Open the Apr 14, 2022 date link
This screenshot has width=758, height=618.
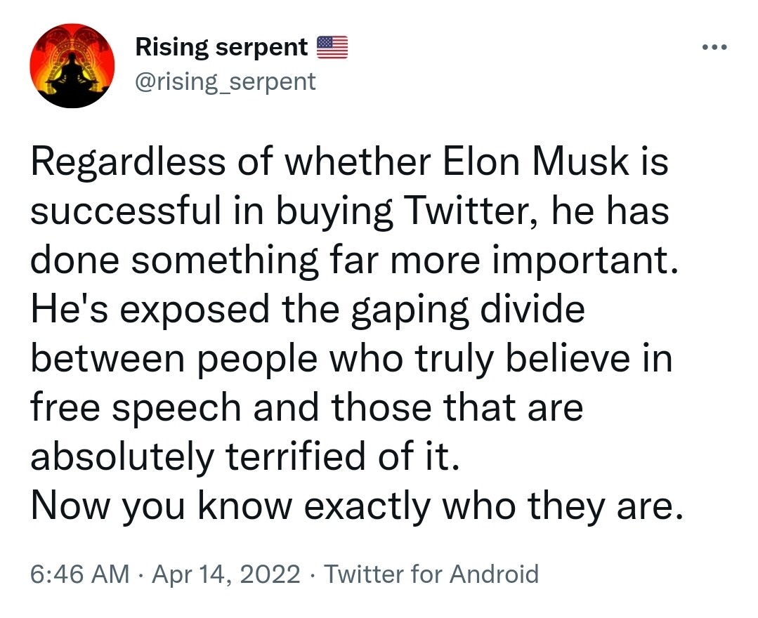click(226, 574)
